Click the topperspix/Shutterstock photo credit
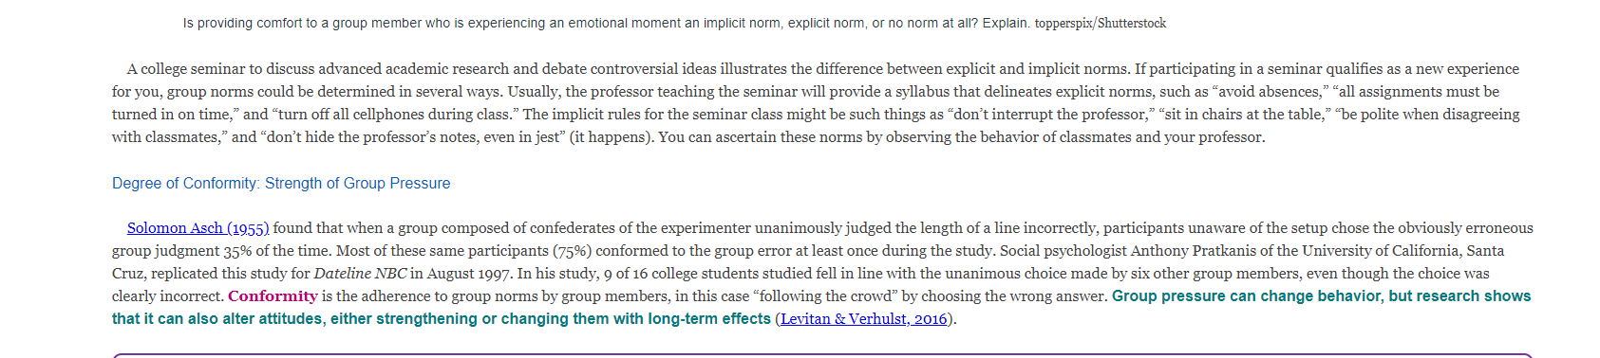 coord(1101,24)
